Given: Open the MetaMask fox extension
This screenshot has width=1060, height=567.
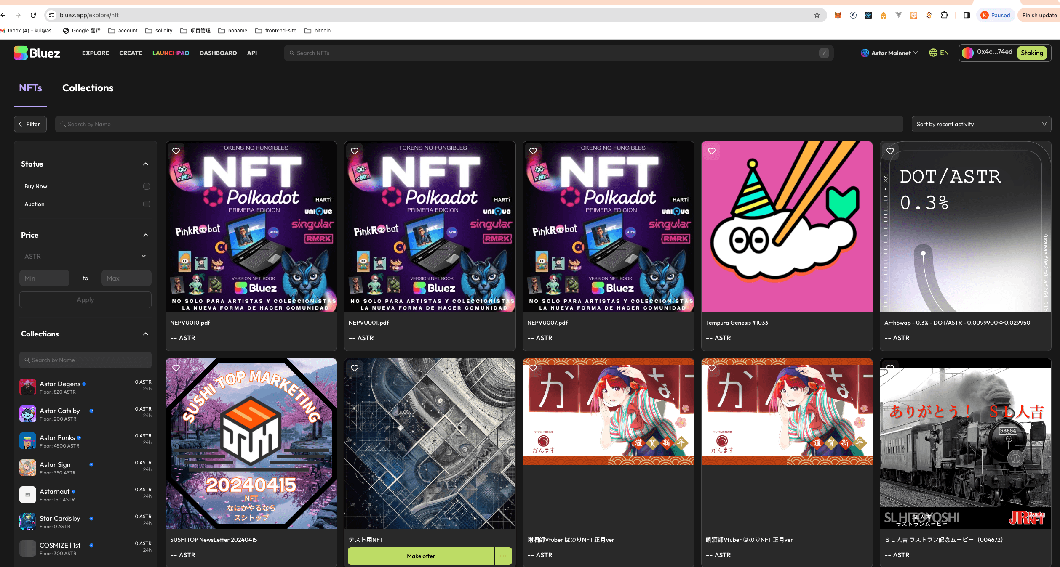Looking at the screenshot, I should coord(838,15).
